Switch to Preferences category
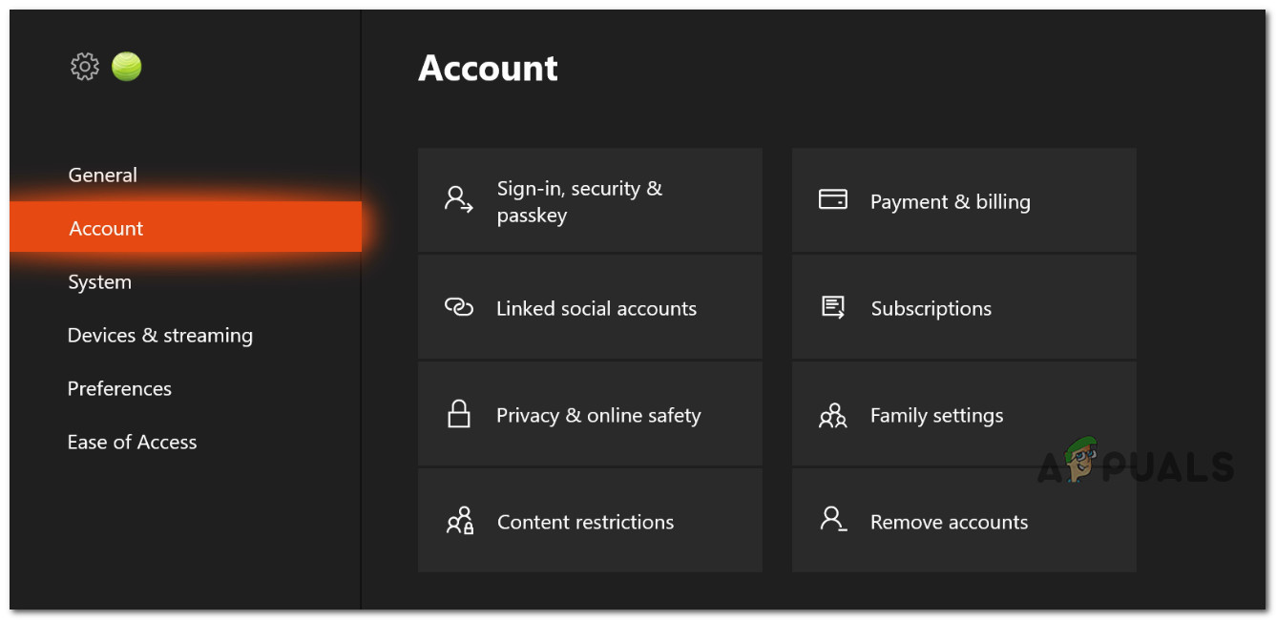1276x620 pixels. tap(119, 389)
